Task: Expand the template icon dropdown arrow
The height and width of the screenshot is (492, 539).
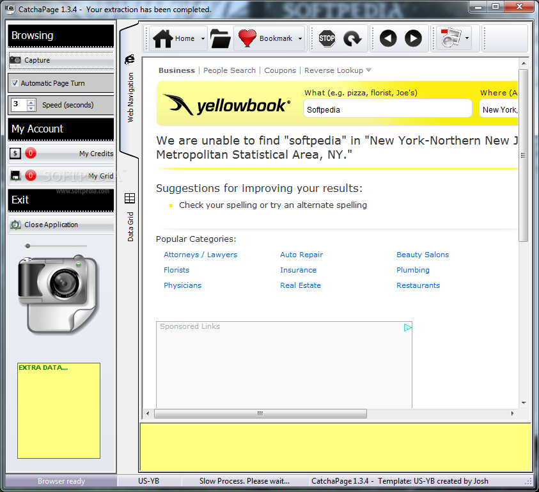Action: (x=467, y=38)
